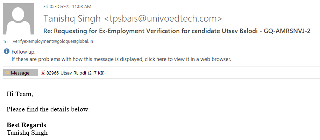Open the 82966_Utsav_RL.pdf attachment filename
320x140 pixels.
(66, 73)
